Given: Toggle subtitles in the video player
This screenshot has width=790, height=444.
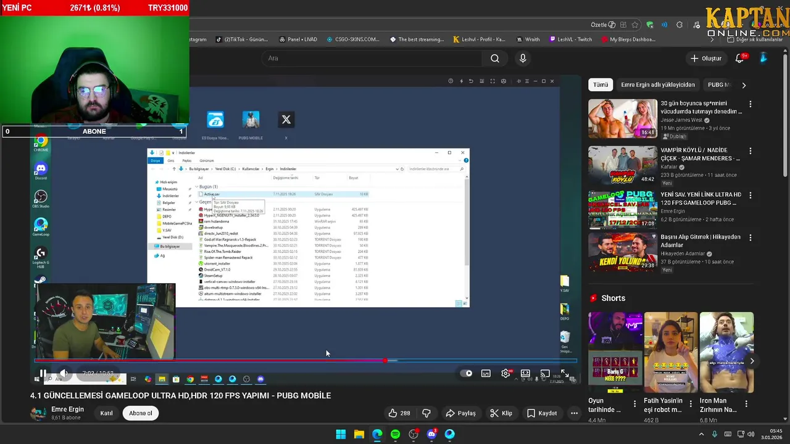Looking at the screenshot, I should pos(486,373).
